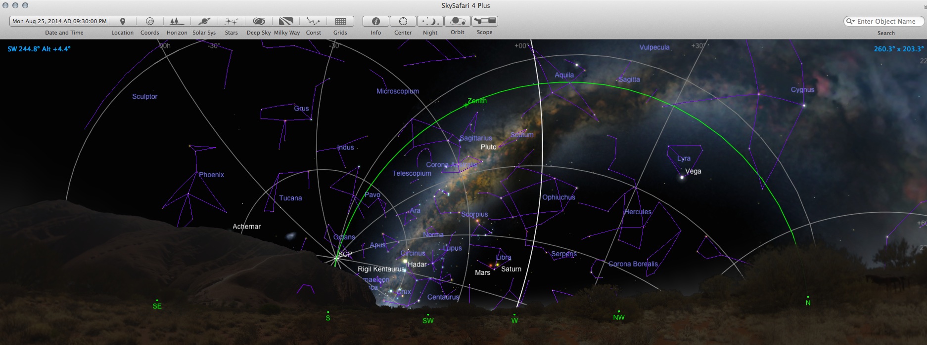Open the Scope telescope control icon

pyautogui.click(x=485, y=21)
